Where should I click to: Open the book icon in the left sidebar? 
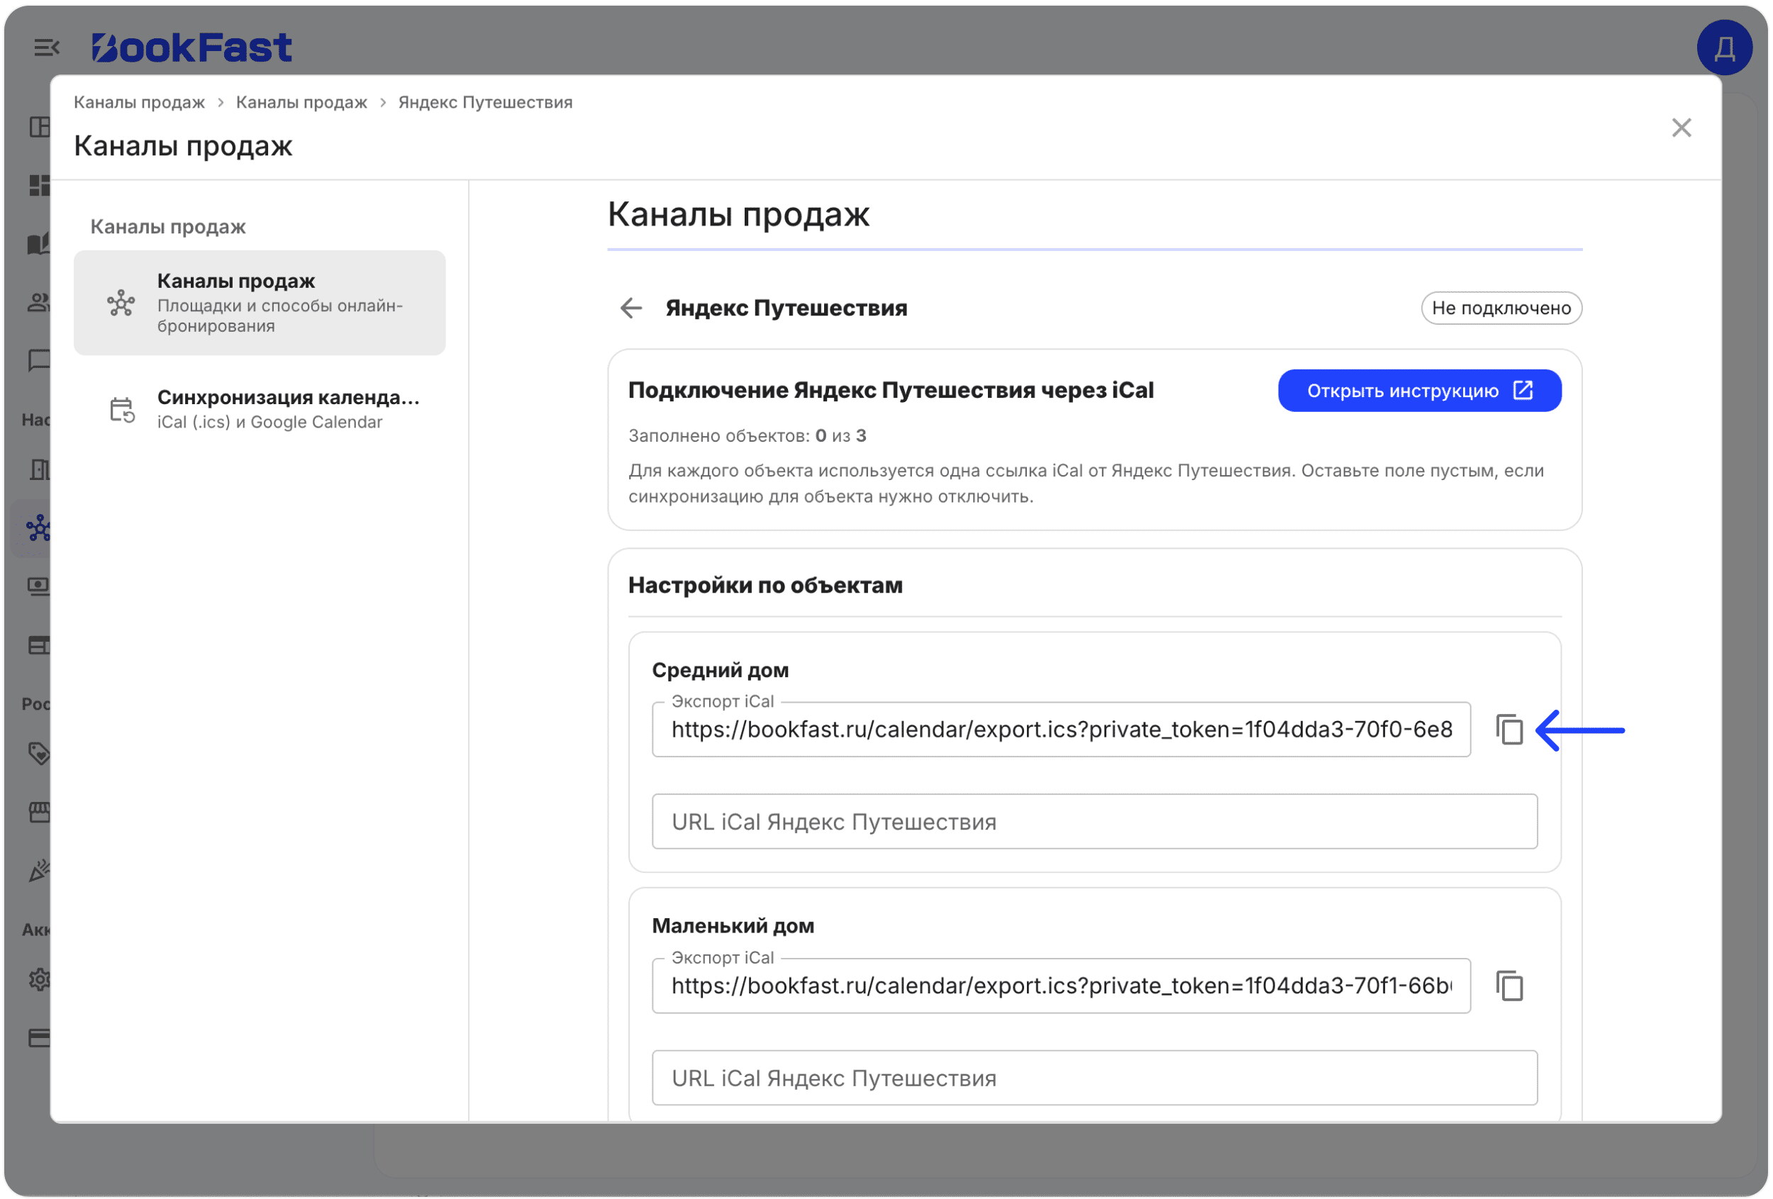pos(38,243)
